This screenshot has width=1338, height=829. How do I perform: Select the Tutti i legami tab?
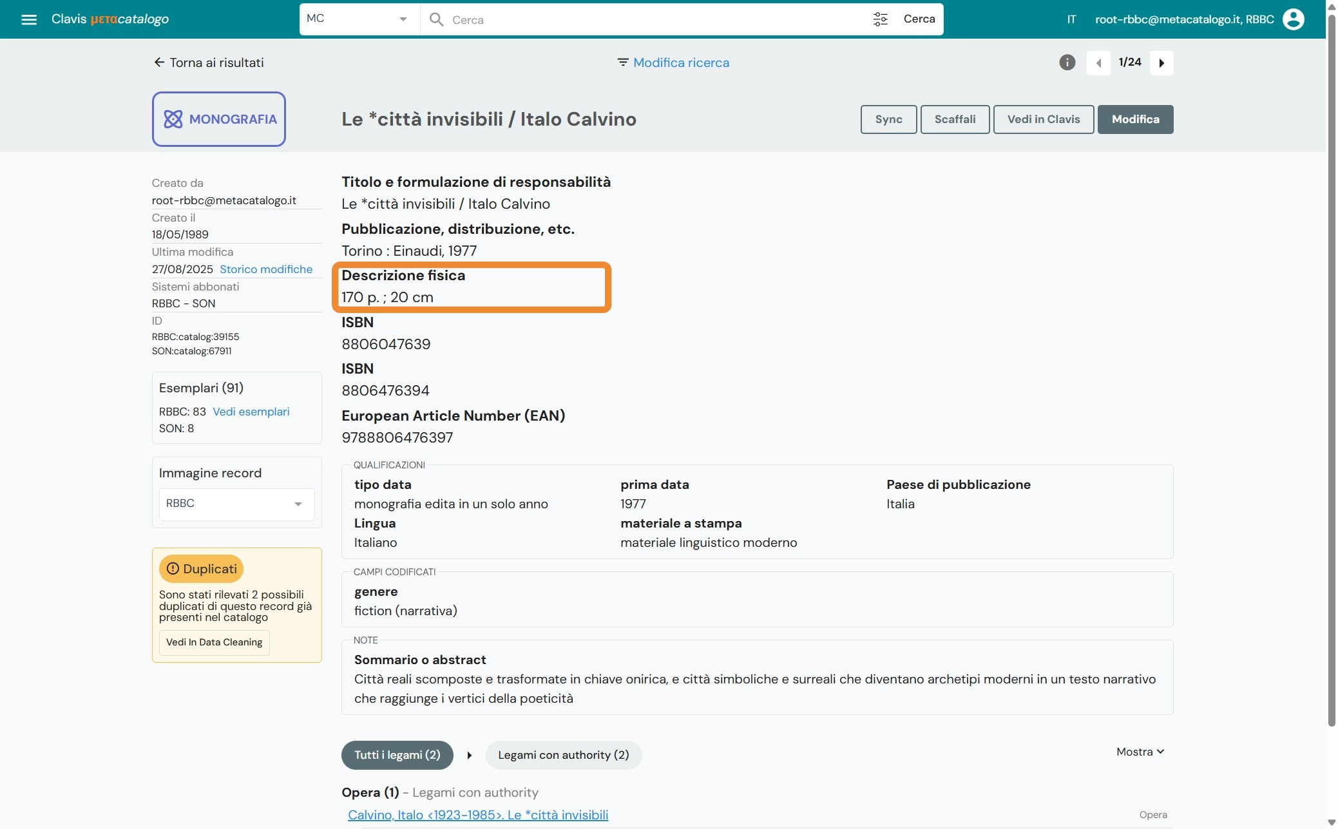point(397,754)
